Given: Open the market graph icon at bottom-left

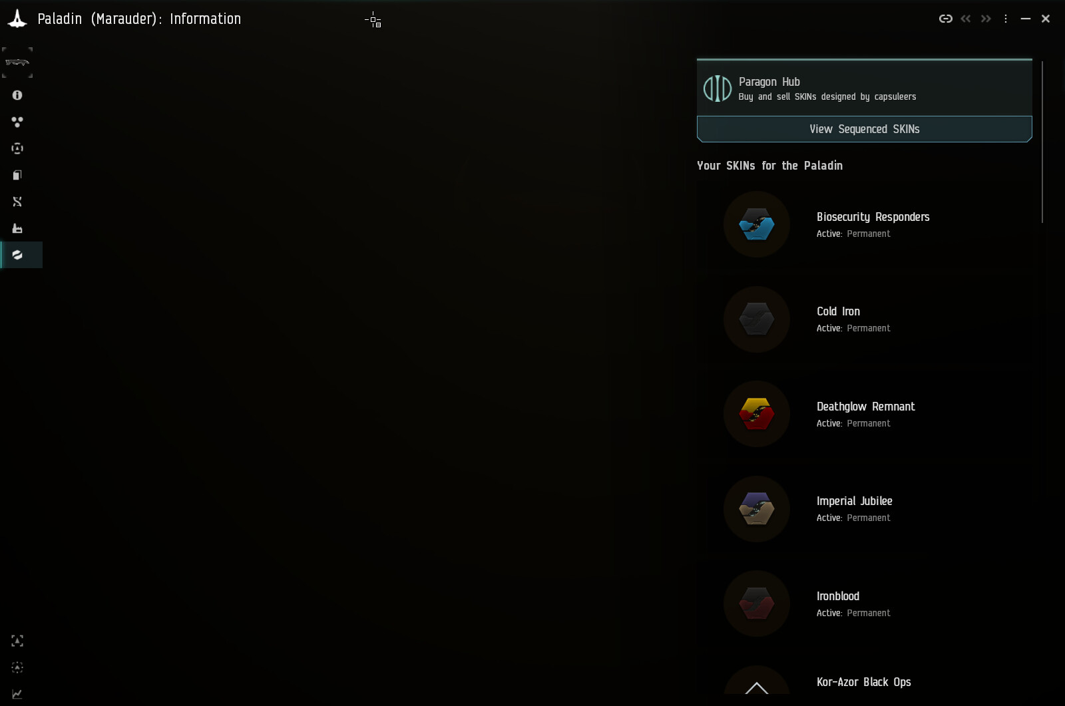Looking at the screenshot, I should tap(17, 694).
